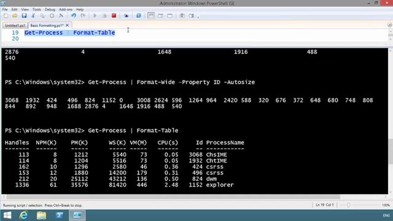Start PowerShell in separate window icon
This screenshot has width=393, height=221.
pyautogui.click(x=138, y=16)
